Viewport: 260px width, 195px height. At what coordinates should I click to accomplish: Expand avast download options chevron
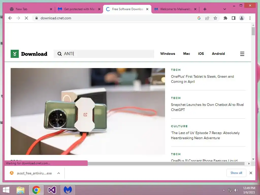pos(59,173)
